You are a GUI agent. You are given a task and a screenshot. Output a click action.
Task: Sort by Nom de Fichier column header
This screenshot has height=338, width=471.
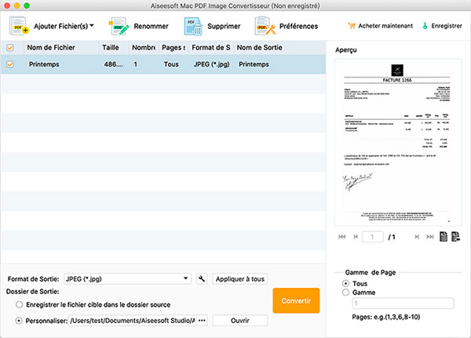[x=61, y=47]
